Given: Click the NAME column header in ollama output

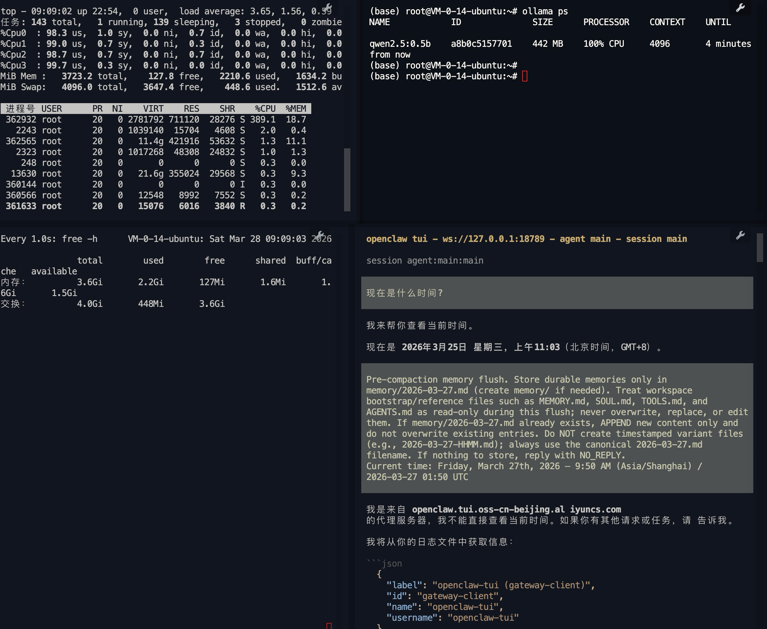Looking at the screenshot, I should (x=379, y=22).
